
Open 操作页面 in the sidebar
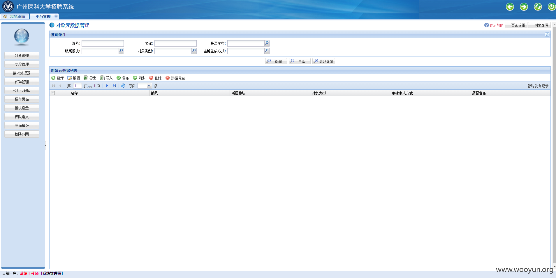coord(22,99)
